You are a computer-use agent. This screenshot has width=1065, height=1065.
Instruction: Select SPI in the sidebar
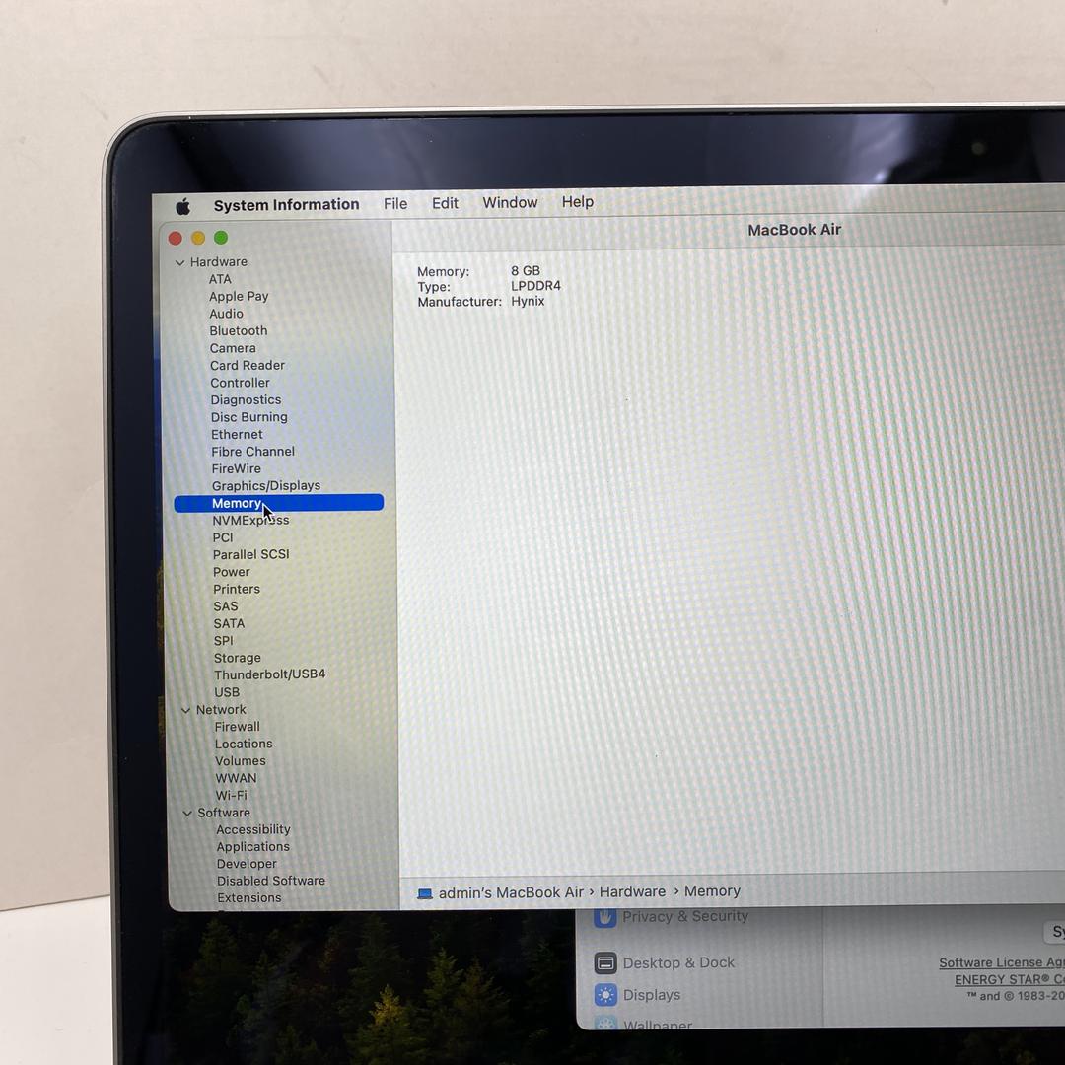click(224, 641)
